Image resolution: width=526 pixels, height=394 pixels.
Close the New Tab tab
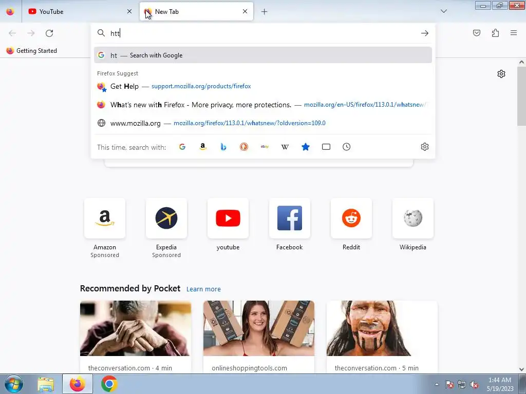click(245, 11)
